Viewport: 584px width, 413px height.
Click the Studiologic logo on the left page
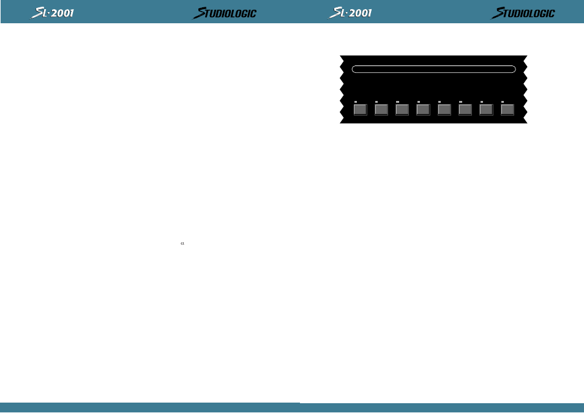[x=224, y=13]
